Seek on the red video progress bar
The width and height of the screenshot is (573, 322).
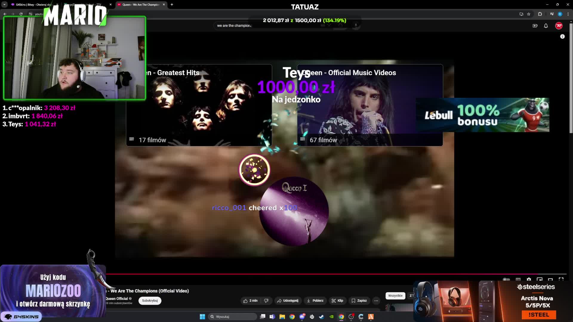point(336,274)
